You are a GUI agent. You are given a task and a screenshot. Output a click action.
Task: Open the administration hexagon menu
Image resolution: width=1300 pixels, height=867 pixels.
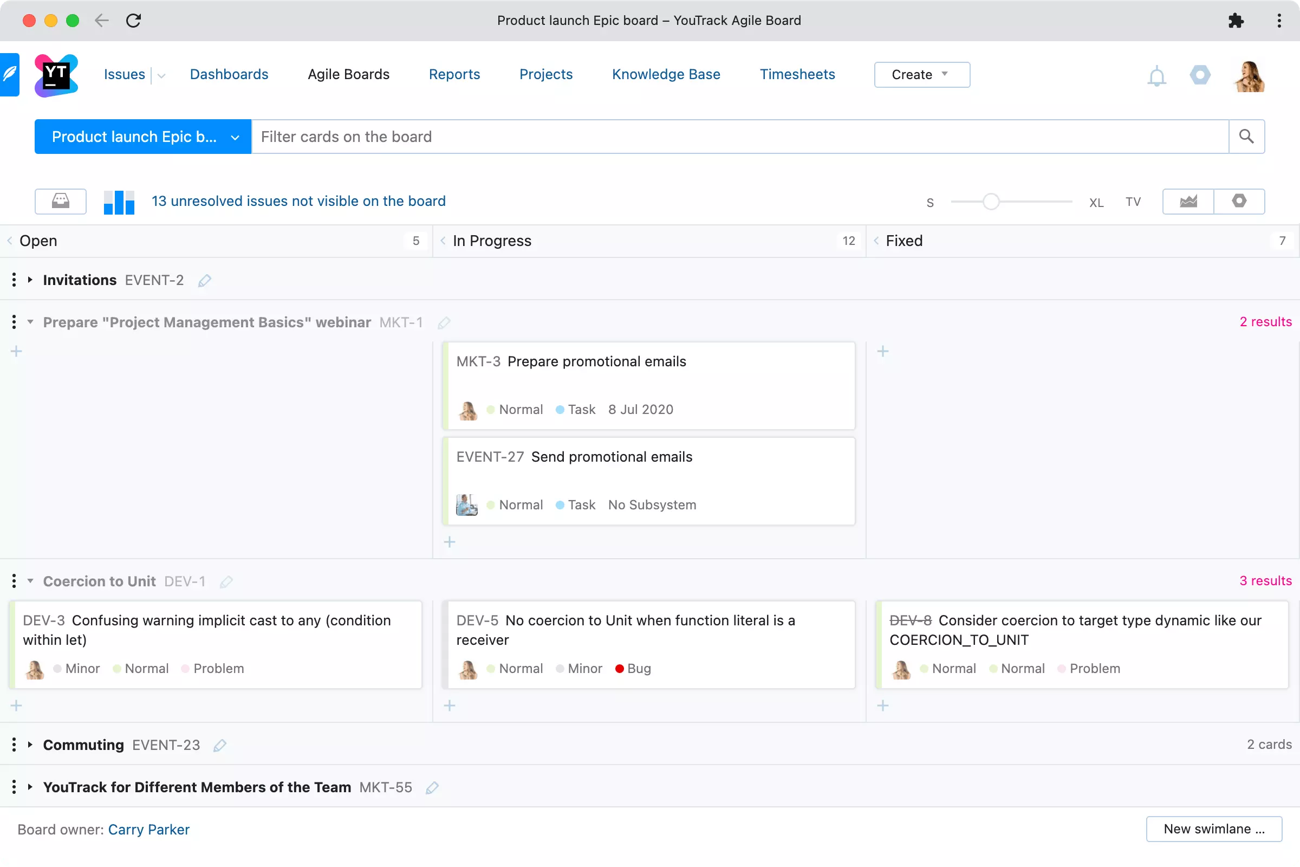(1200, 75)
